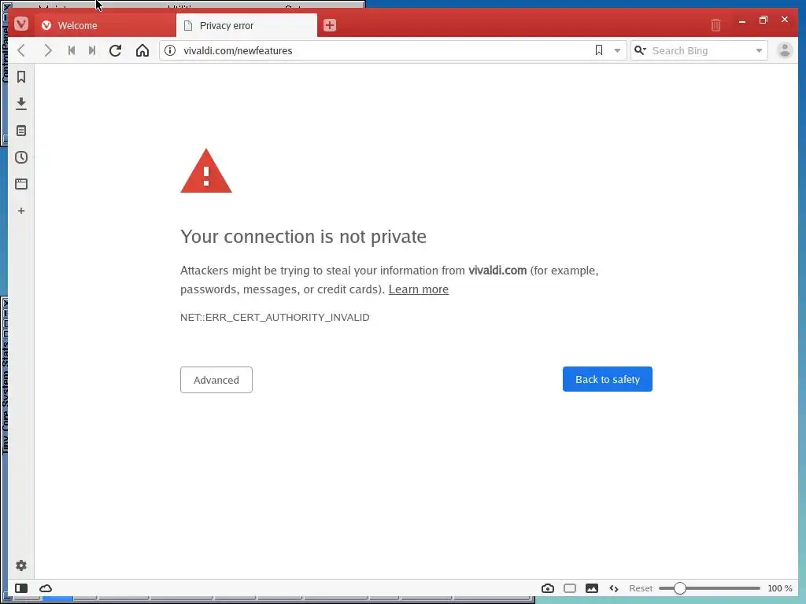Show site info for vivaldi.com
This screenshot has width=806, height=604.
(x=170, y=50)
